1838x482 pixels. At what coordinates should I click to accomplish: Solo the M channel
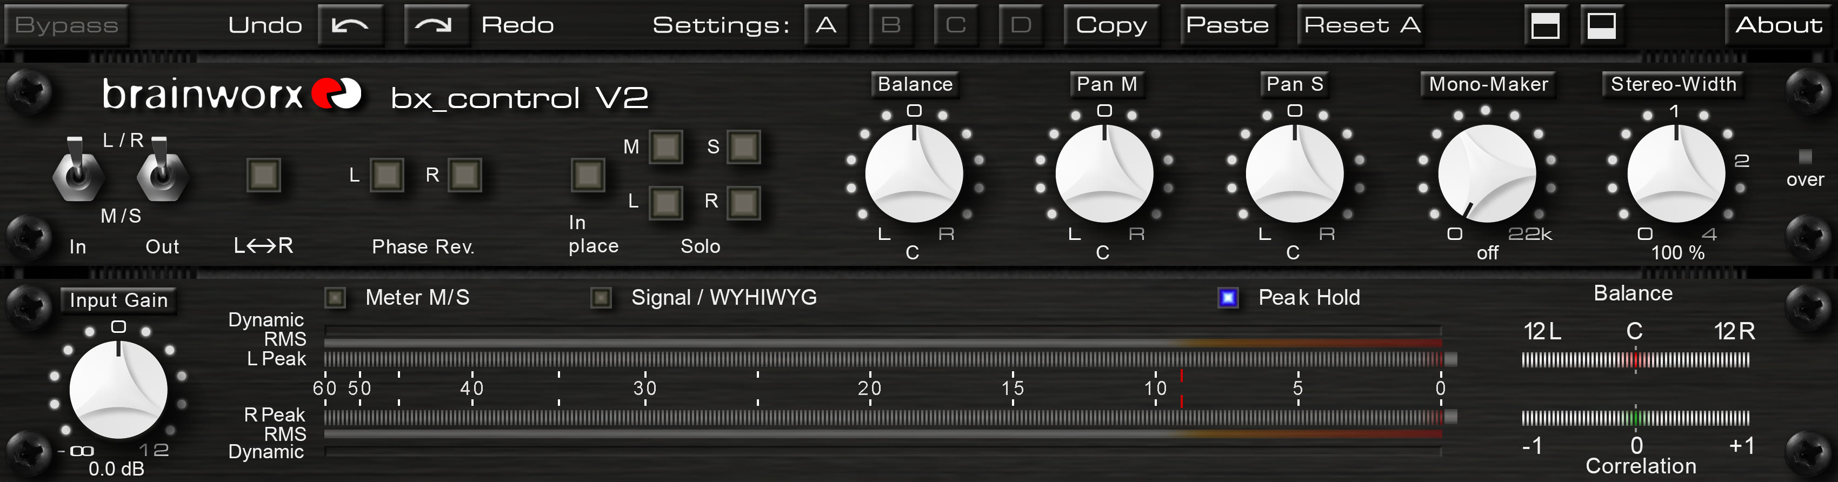click(x=665, y=147)
